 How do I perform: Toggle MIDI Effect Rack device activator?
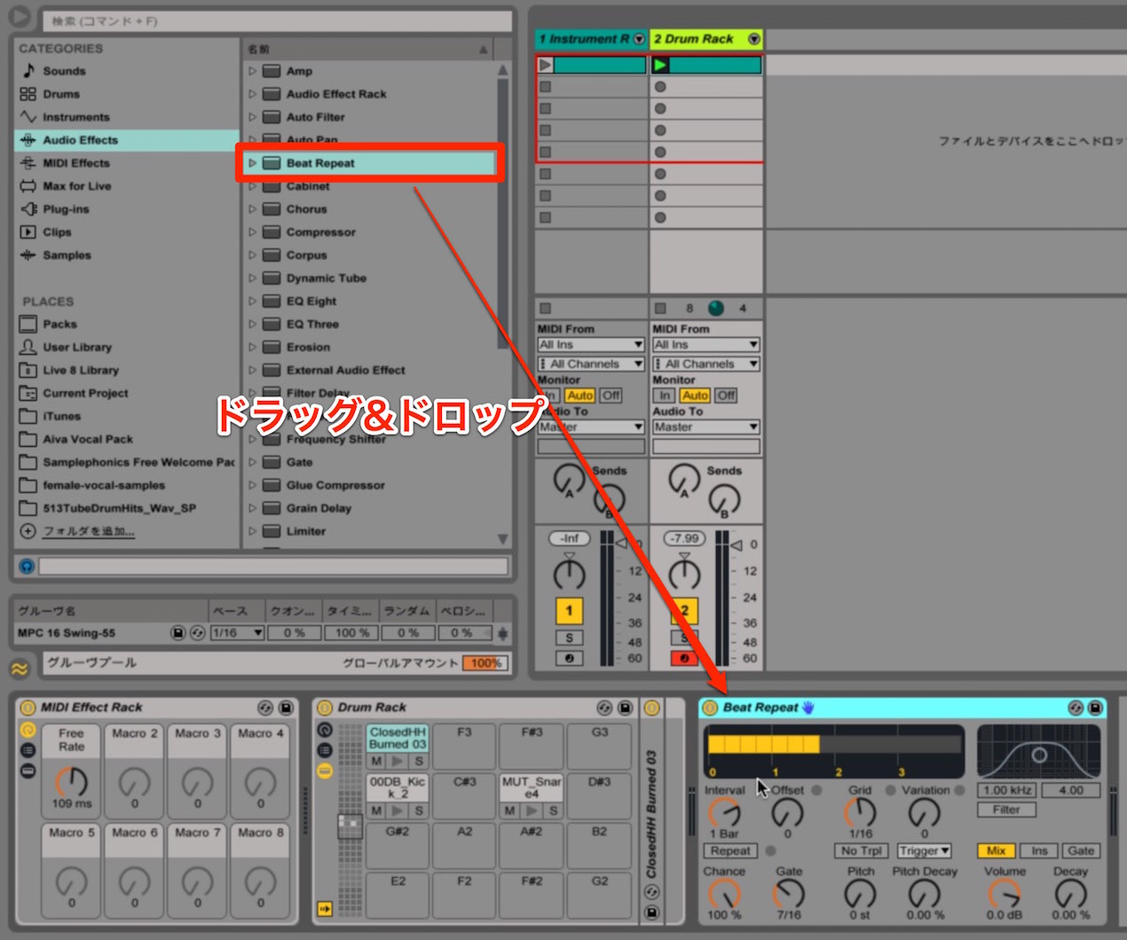tap(28, 708)
